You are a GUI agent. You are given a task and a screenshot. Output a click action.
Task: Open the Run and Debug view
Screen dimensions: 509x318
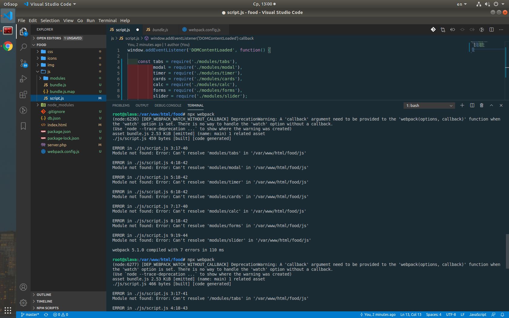pos(23,79)
